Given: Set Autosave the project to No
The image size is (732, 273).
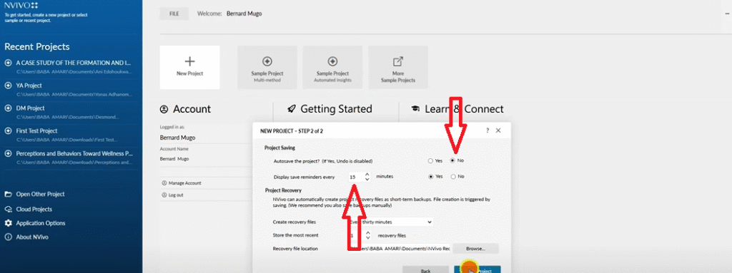Looking at the screenshot, I should pos(452,160).
